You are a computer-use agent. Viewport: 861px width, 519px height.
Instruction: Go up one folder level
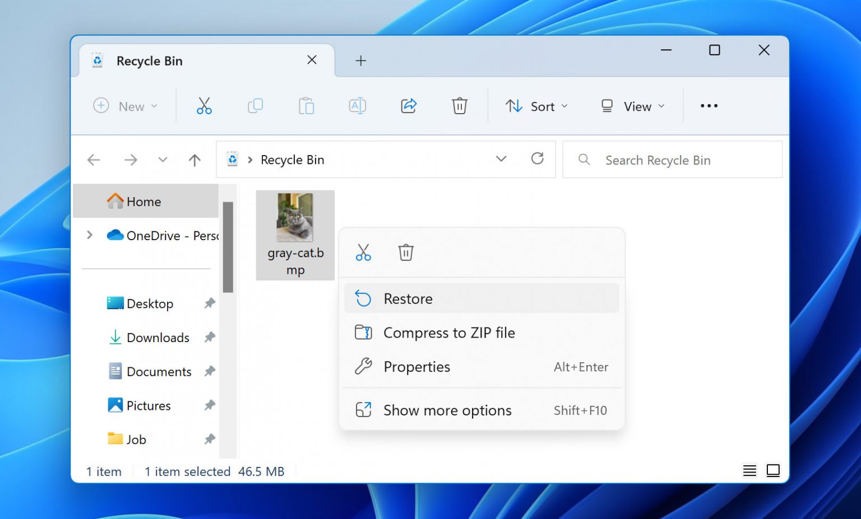point(195,160)
